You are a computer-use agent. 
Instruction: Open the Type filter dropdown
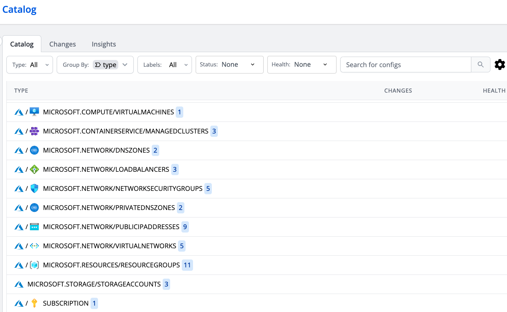point(30,64)
